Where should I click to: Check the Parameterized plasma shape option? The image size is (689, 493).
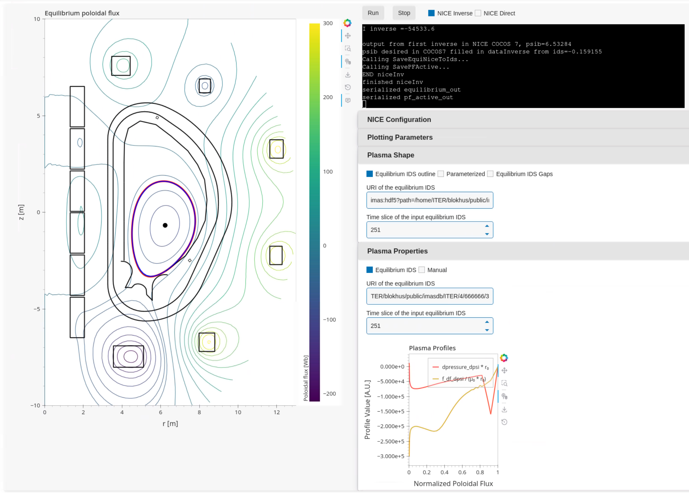pos(441,174)
